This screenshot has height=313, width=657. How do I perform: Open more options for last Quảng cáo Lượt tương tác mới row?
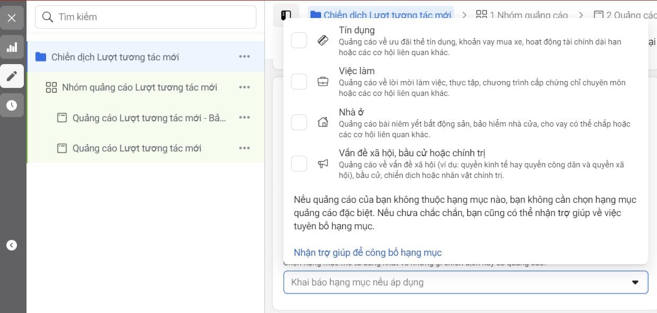click(x=244, y=148)
